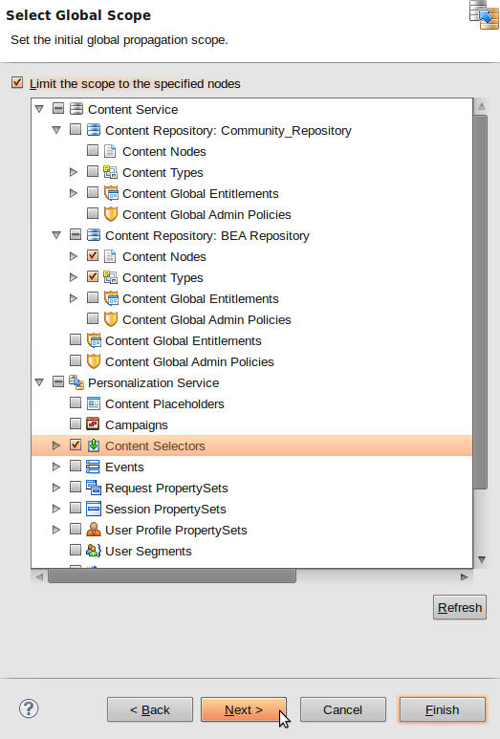Go to the next wizard page
Image resolution: width=500 pixels, height=739 pixels.
pos(244,709)
